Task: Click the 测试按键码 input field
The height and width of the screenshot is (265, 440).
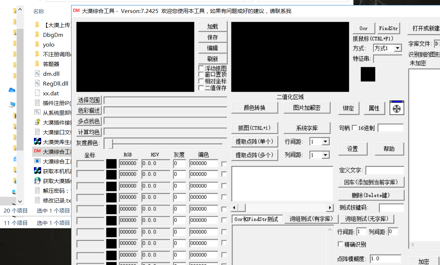Action: [x=392, y=208]
